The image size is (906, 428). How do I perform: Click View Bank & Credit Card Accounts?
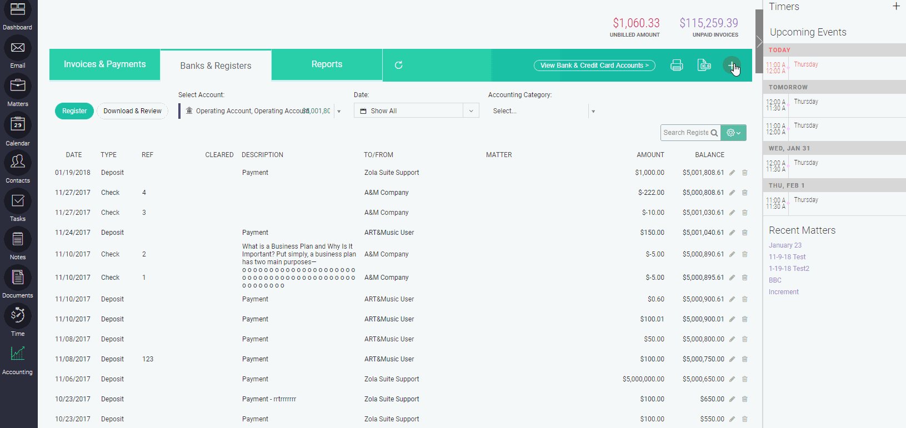point(594,66)
